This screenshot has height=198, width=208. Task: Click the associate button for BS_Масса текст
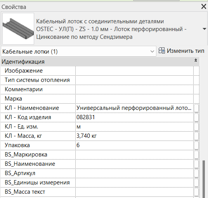196,192
